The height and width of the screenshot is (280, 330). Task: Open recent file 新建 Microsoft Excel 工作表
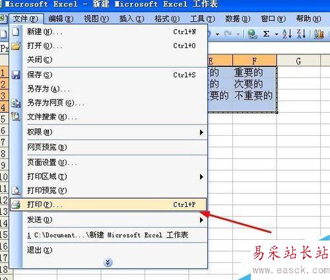pyautogui.click(x=108, y=235)
